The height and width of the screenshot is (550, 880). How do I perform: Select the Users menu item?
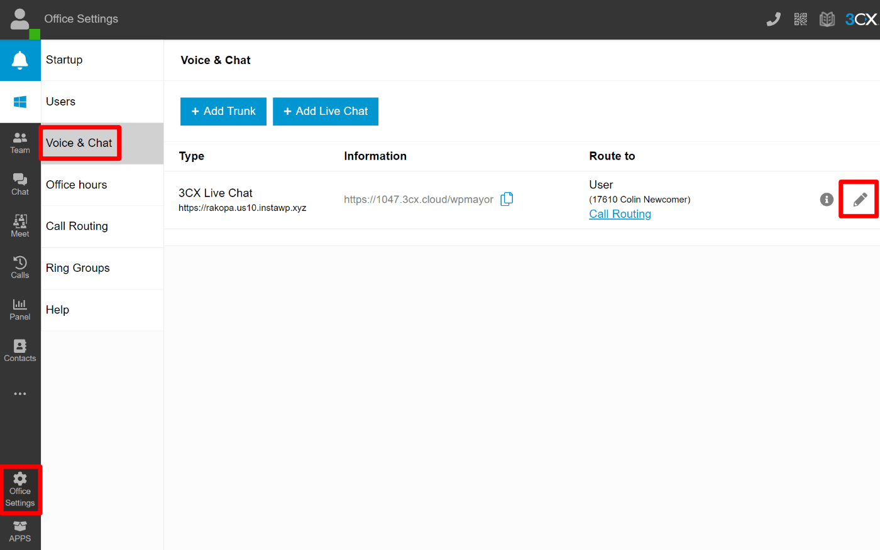click(x=102, y=102)
